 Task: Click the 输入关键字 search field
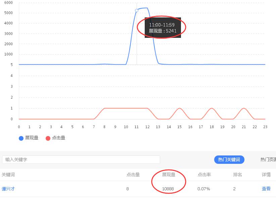[x=81, y=160]
